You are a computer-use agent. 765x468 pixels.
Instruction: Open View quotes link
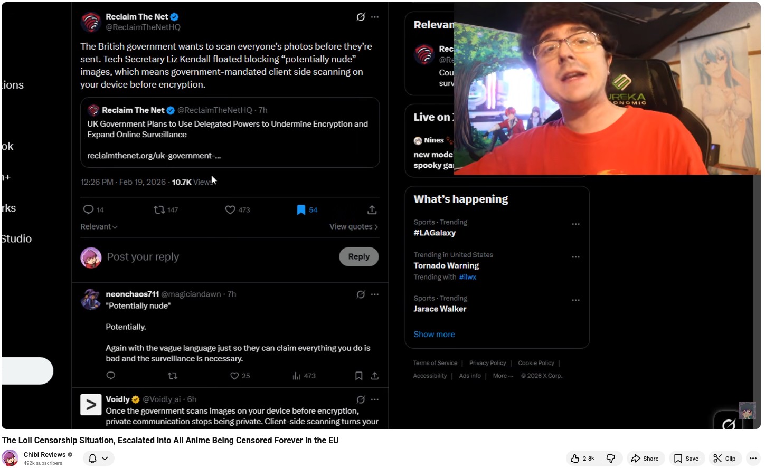(x=353, y=227)
